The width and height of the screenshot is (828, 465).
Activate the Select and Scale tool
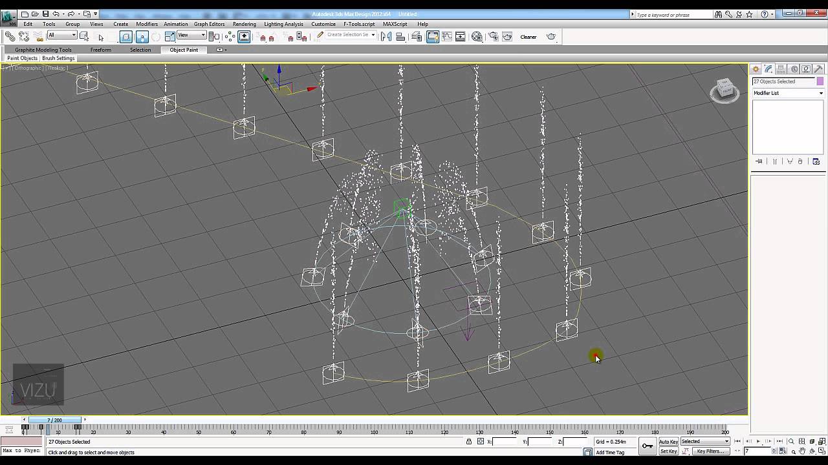click(x=169, y=37)
